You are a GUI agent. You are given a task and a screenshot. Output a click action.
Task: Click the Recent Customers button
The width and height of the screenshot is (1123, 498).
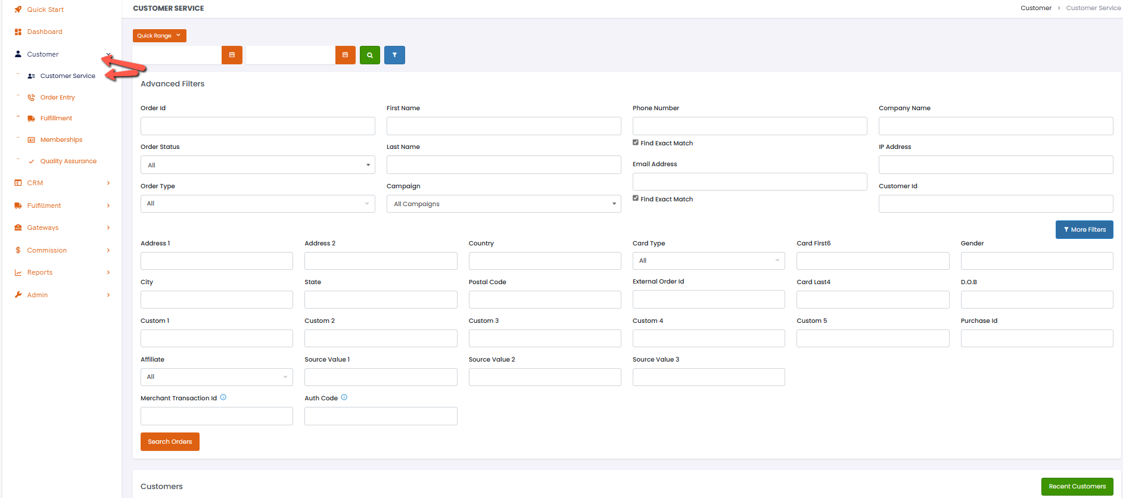click(x=1077, y=486)
